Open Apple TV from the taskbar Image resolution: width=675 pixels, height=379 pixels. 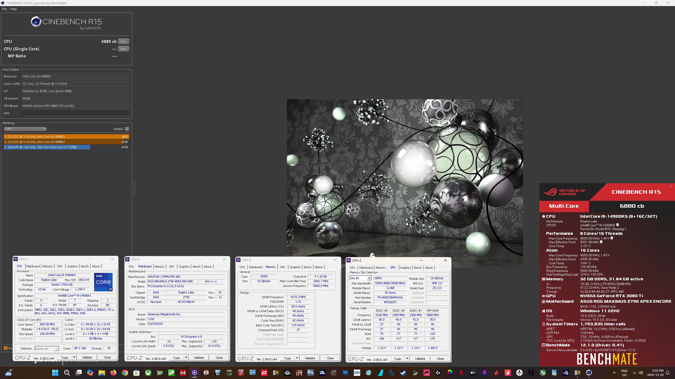click(x=473, y=373)
